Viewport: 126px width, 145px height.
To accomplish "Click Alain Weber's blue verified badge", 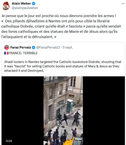I will point(34,4).
